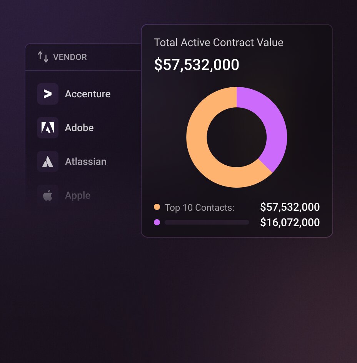357x363 pixels.
Task: Click the vendor sort arrows icon
Action: click(x=43, y=57)
